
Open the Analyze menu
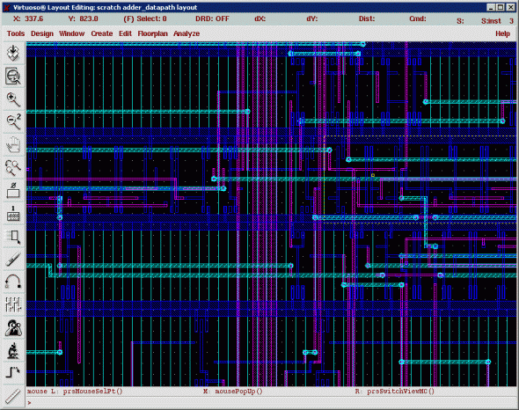click(186, 33)
